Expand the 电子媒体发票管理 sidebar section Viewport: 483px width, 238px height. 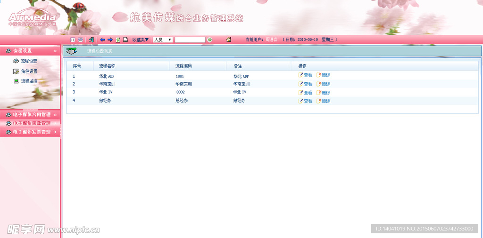[55, 133]
